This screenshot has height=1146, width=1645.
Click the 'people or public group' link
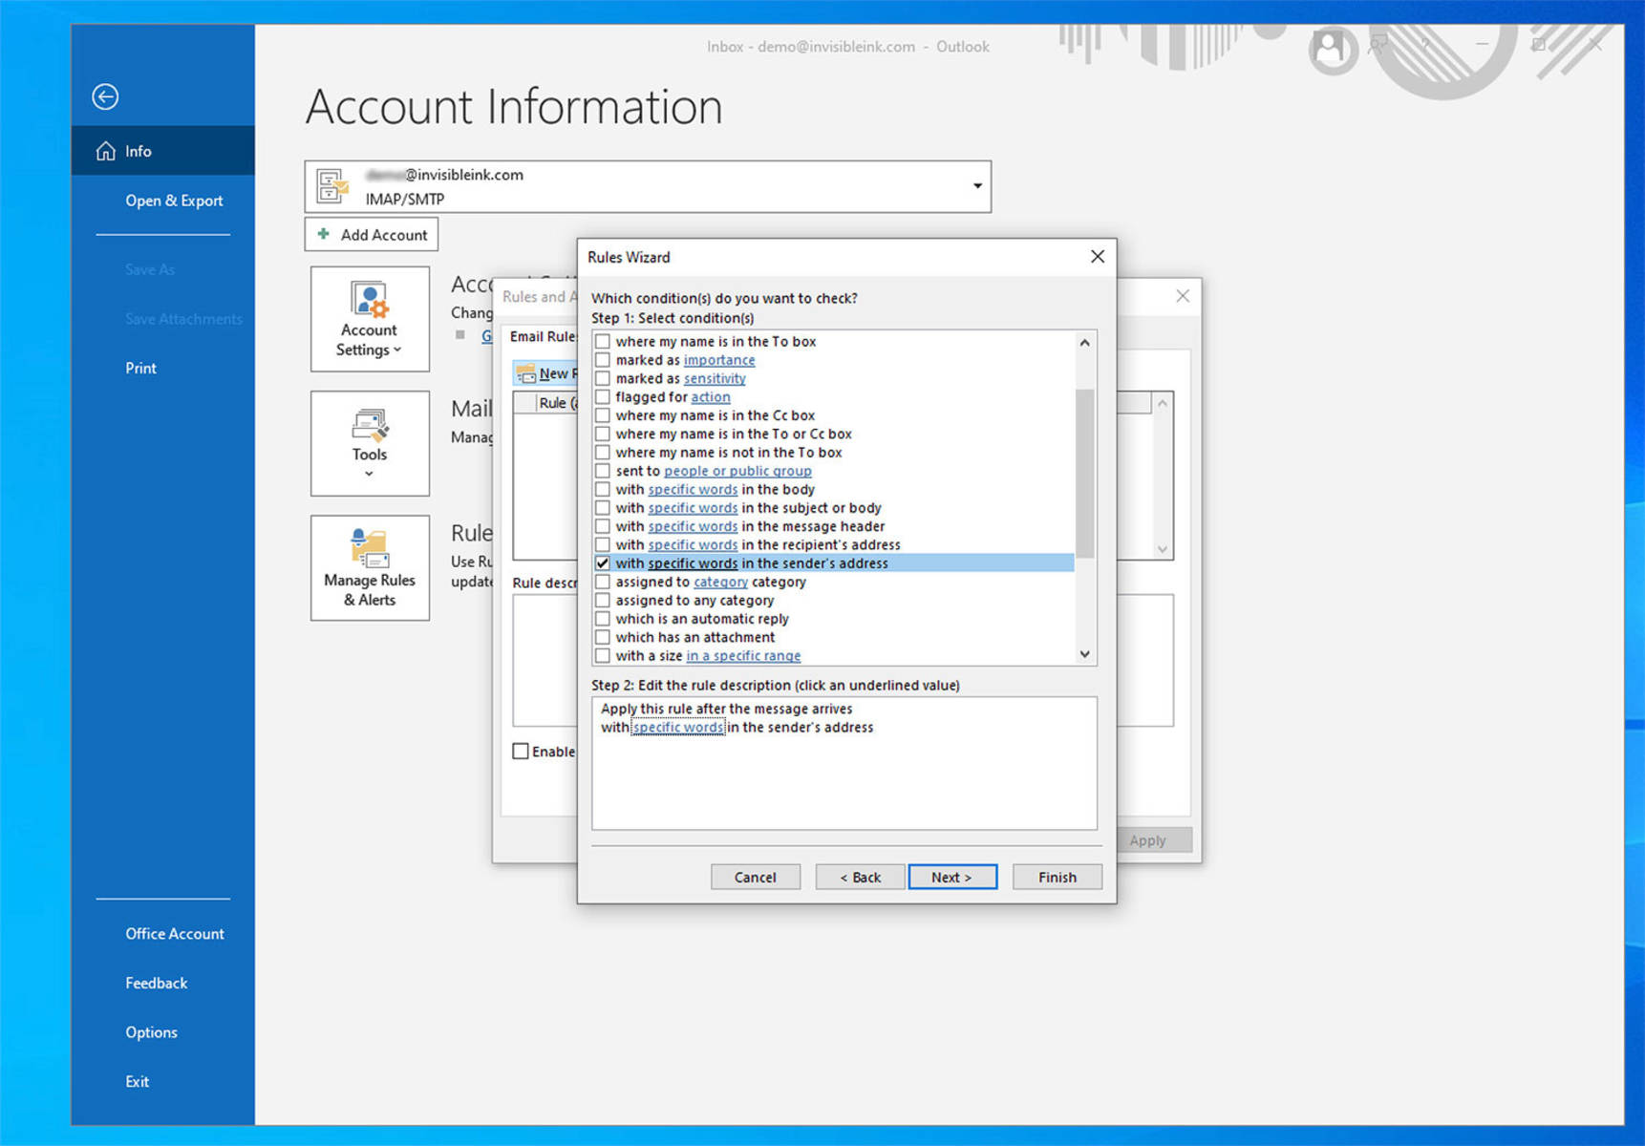[x=737, y=471]
